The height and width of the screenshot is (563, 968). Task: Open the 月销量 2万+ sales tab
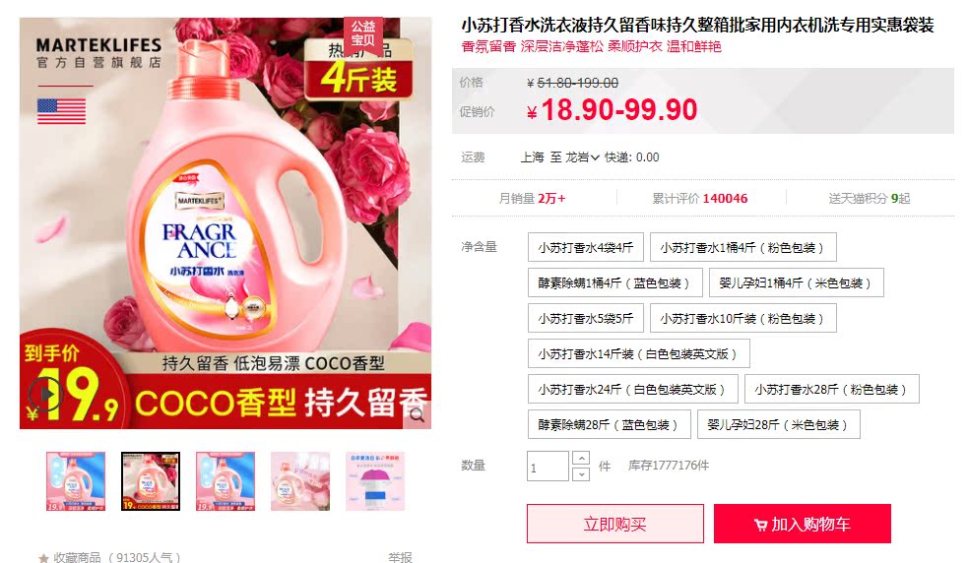tap(532, 199)
